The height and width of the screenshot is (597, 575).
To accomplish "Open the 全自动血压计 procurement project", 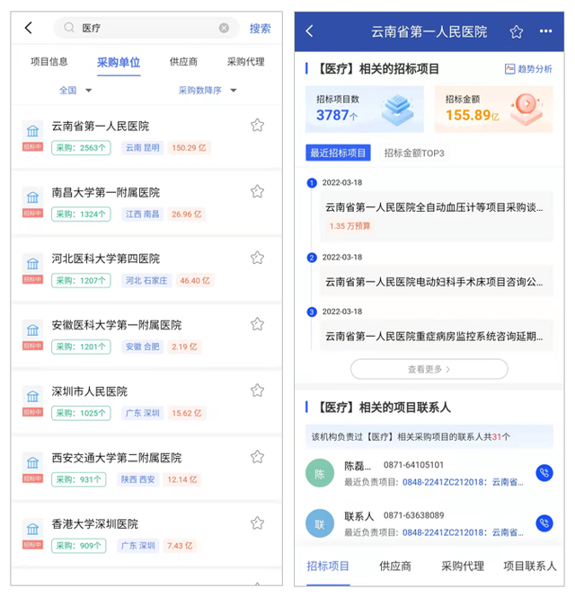I will [437, 216].
